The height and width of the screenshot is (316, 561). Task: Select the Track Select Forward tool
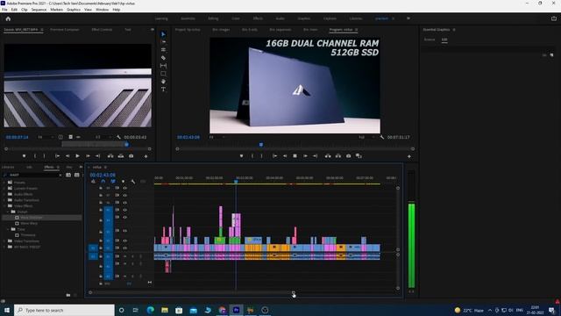(163, 42)
